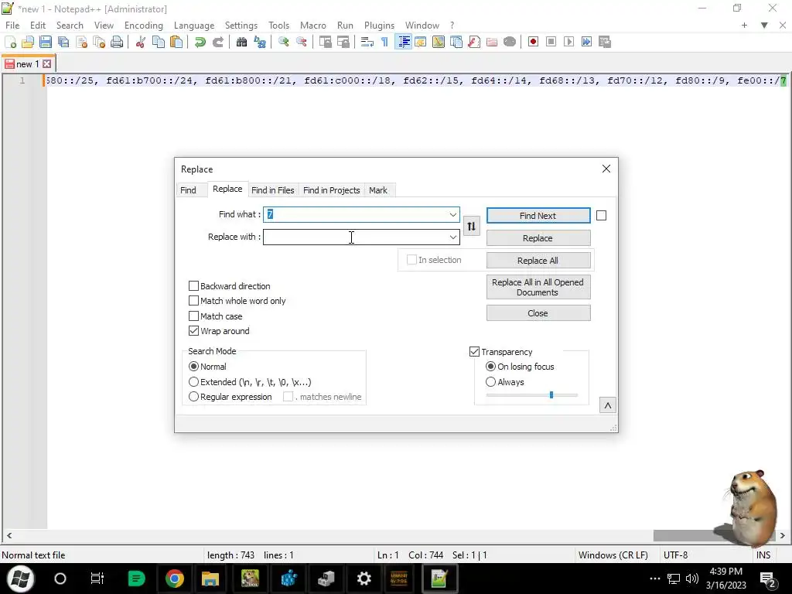792x594 pixels.
Task: Select Regular expression search mode
Action: (193, 397)
